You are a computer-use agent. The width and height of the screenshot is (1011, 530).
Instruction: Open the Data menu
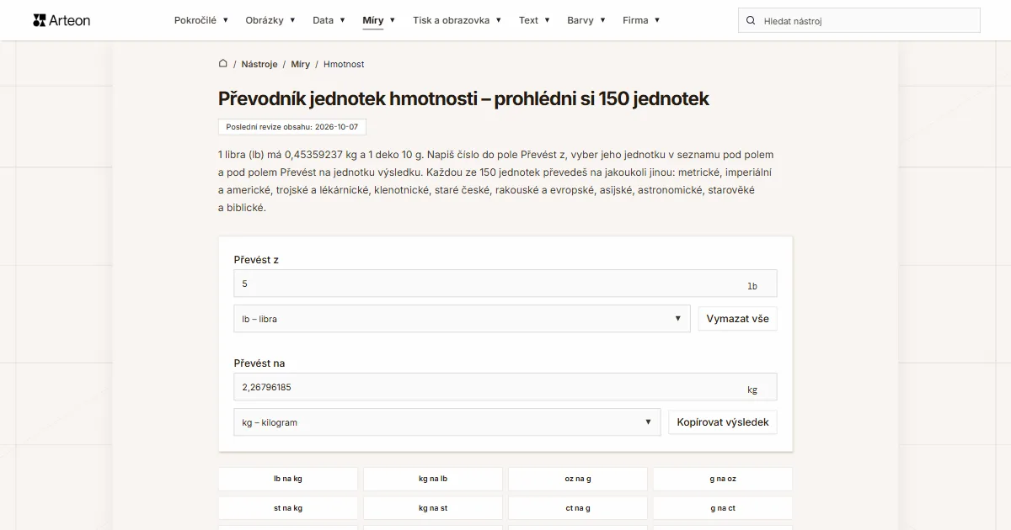(329, 20)
